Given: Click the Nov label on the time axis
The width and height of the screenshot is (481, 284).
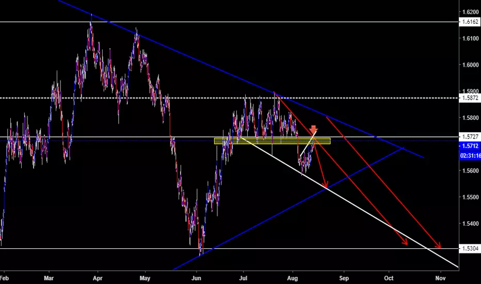Looking at the screenshot, I should coord(440,278).
